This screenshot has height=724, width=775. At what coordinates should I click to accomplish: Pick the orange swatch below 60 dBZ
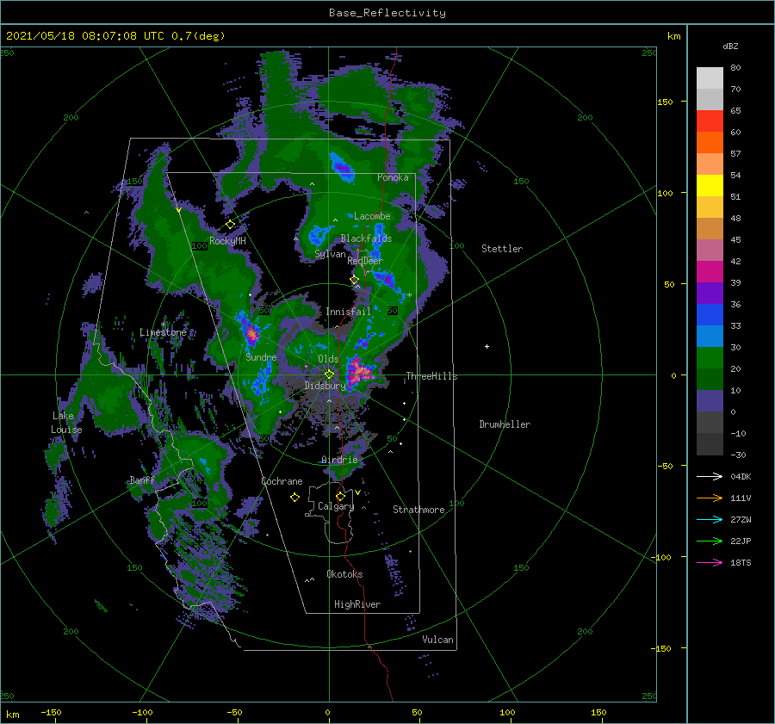click(x=710, y=143)
